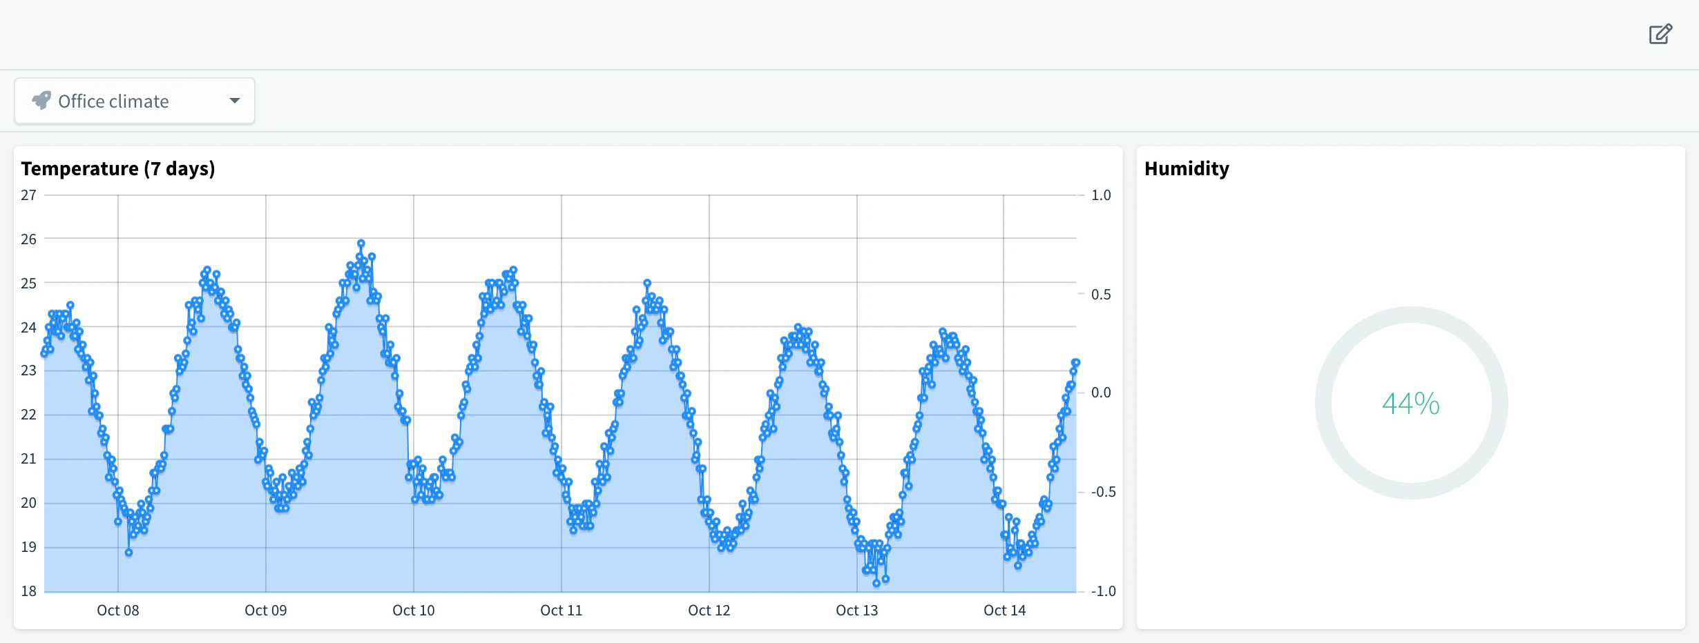This screenshot has width=1699, height=643.
Task: Click the Oct 14 x-axis label
Action: point(1005,610)
